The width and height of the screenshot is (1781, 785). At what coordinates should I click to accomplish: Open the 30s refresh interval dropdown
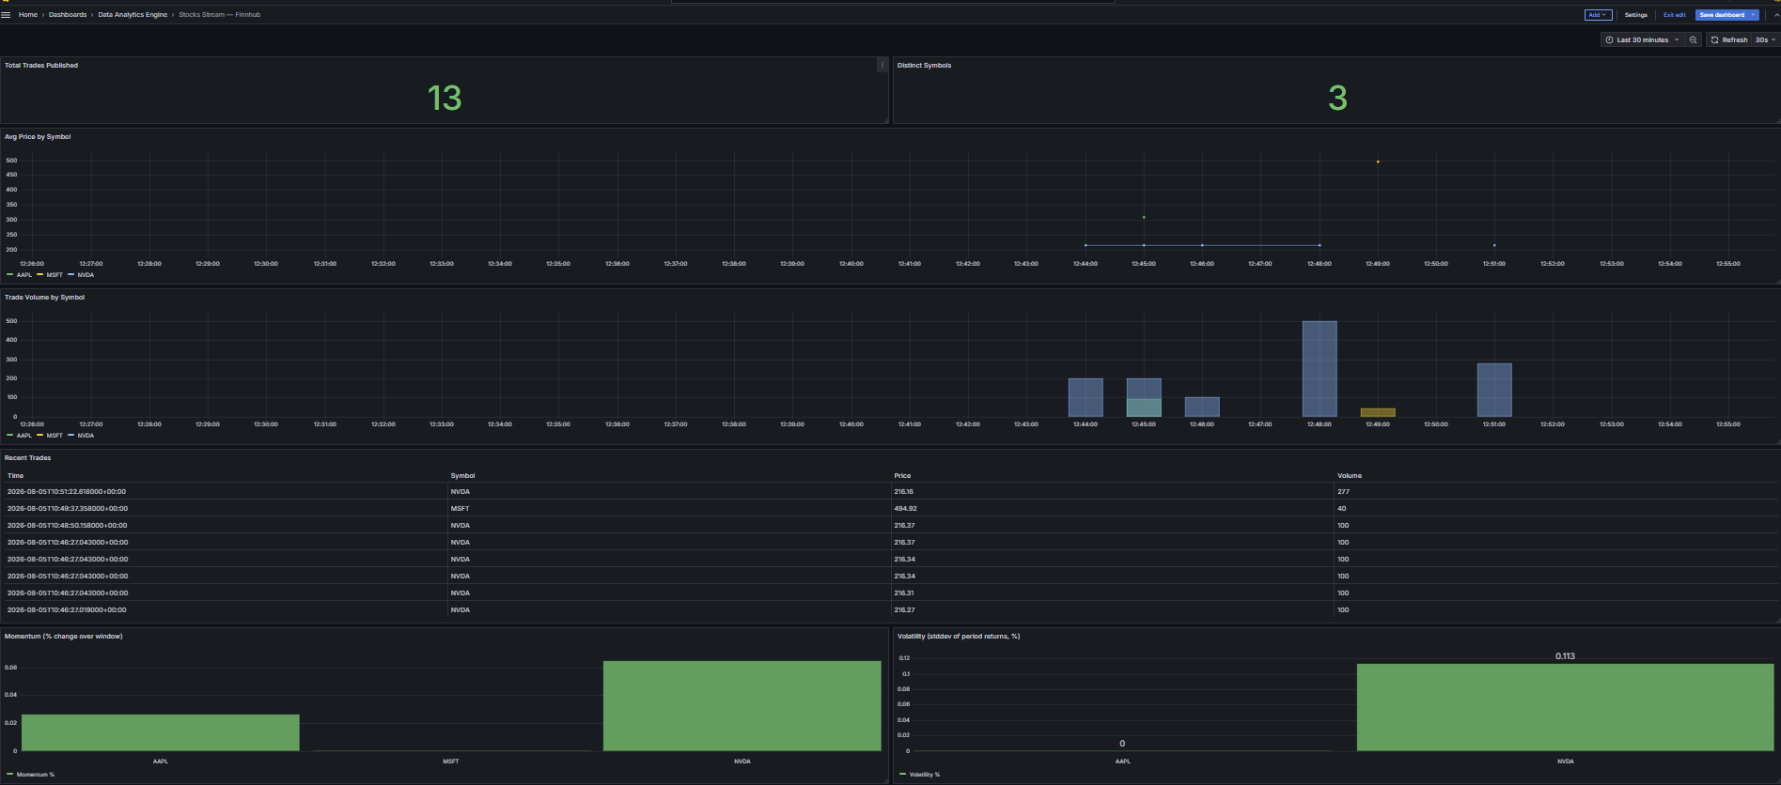pos(1765,40)
